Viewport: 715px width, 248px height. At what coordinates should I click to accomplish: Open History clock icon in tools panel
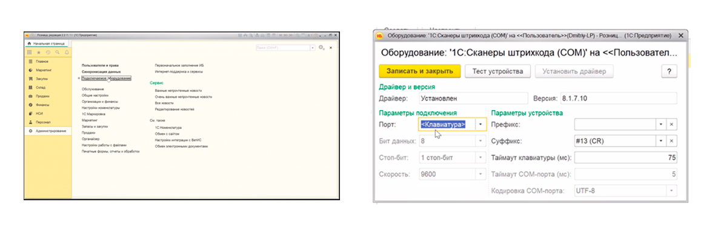(48, 53)
